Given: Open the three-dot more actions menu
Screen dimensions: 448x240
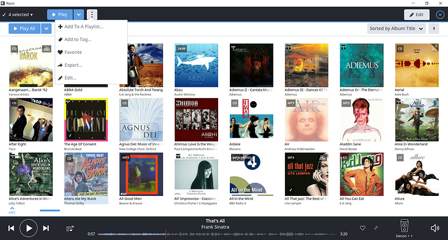Looking at the screenshot, I should point(92,14).
